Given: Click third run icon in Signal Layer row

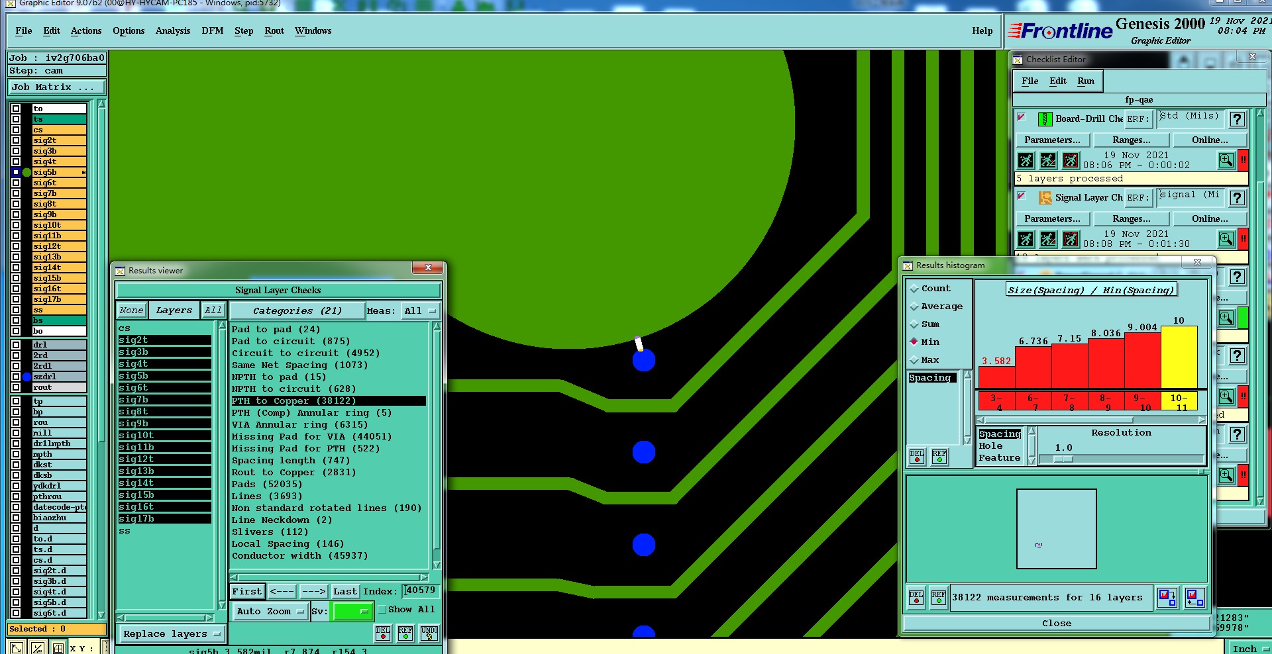Looking at the screenshot, I should pos(1071,239).
